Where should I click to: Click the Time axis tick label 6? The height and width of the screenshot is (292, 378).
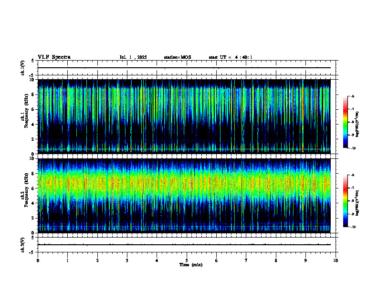217,261
